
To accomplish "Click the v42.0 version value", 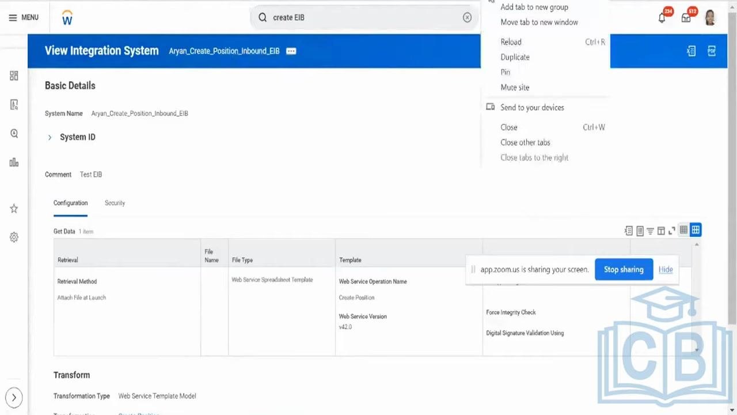I will [x=345, y=327].
